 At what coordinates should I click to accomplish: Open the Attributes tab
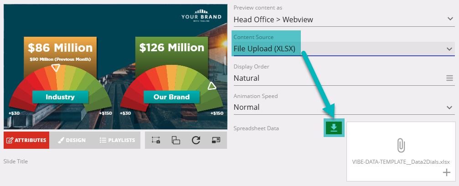pos(26,140)
